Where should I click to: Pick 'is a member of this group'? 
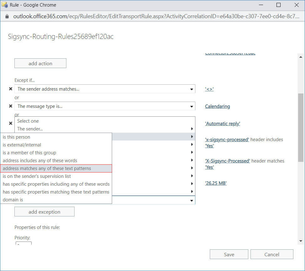pos(29,153)
